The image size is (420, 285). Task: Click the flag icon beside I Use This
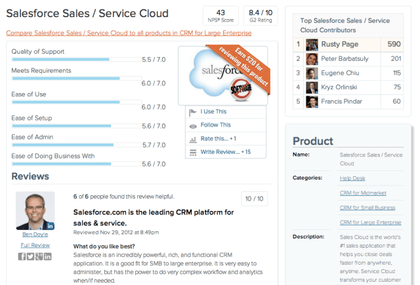(x=193, y=111)
